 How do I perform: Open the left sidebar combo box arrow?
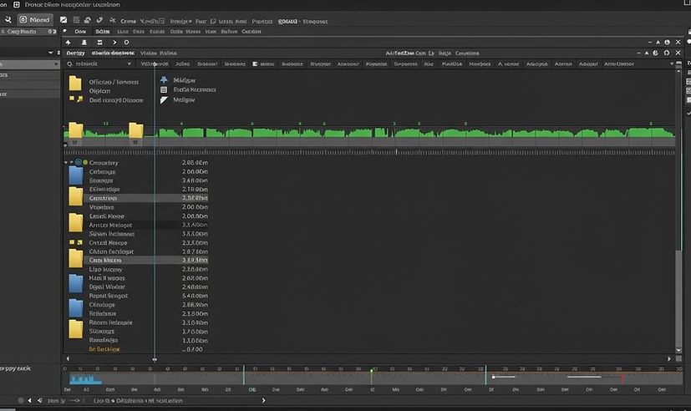[56, 64]
